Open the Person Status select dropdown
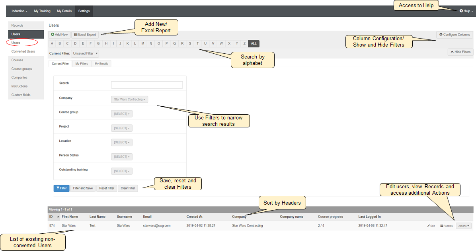Viewport: 476px width, 252px height. (x=121, y=157)
